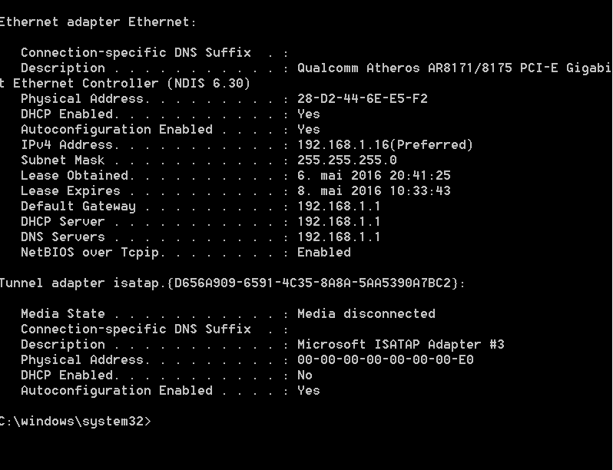The height and width of the screenshot is (470, 613).
Task: Click the Subnet Mask value 255.255.255.0
Action: click(346, 160)
